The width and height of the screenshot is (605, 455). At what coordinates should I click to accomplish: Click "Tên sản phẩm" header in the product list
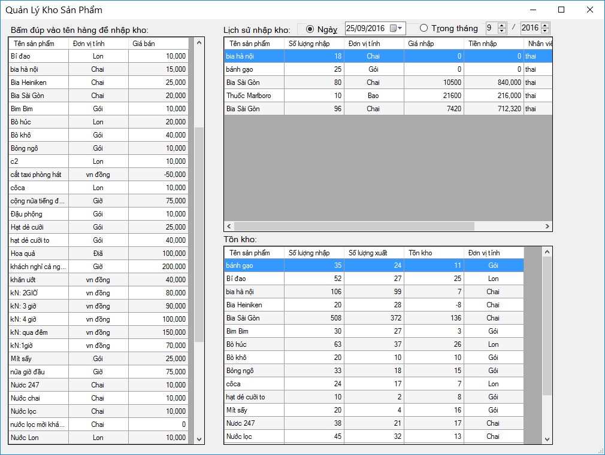pyautogui.click(x=38, y=44)
